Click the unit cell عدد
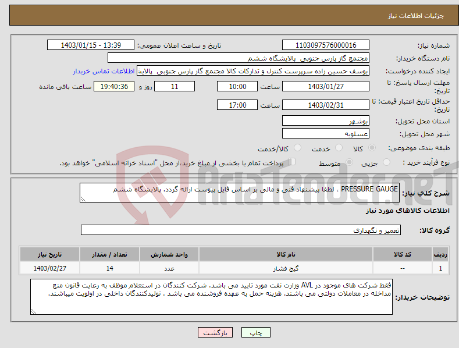The width and height of the screenshot is (459, 348). pyautogui.click(x=169, y=268)
